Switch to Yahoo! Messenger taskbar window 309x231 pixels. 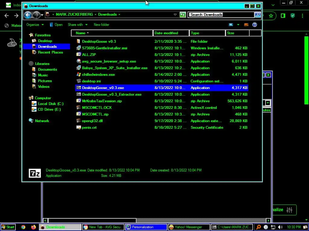[189, 227]
